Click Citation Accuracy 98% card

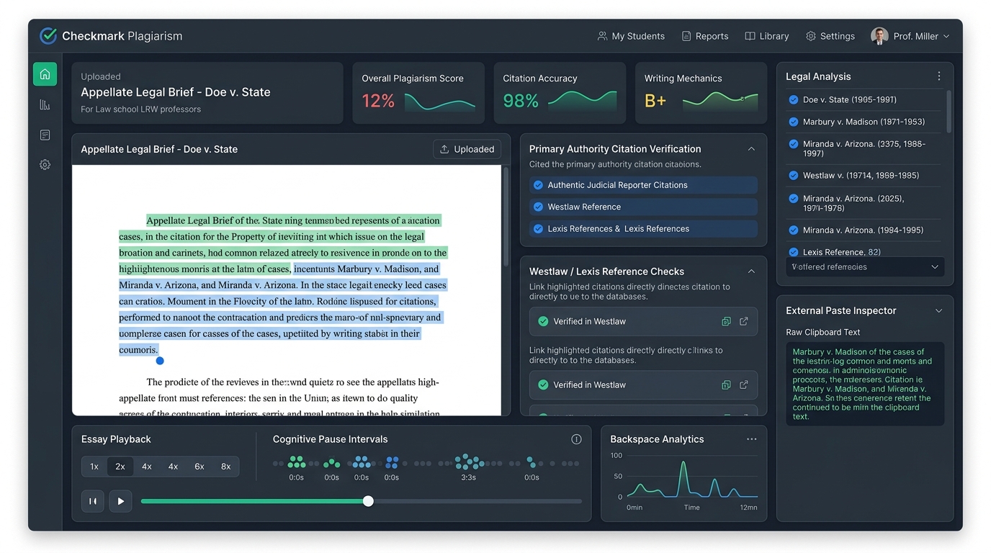[560, 93]
